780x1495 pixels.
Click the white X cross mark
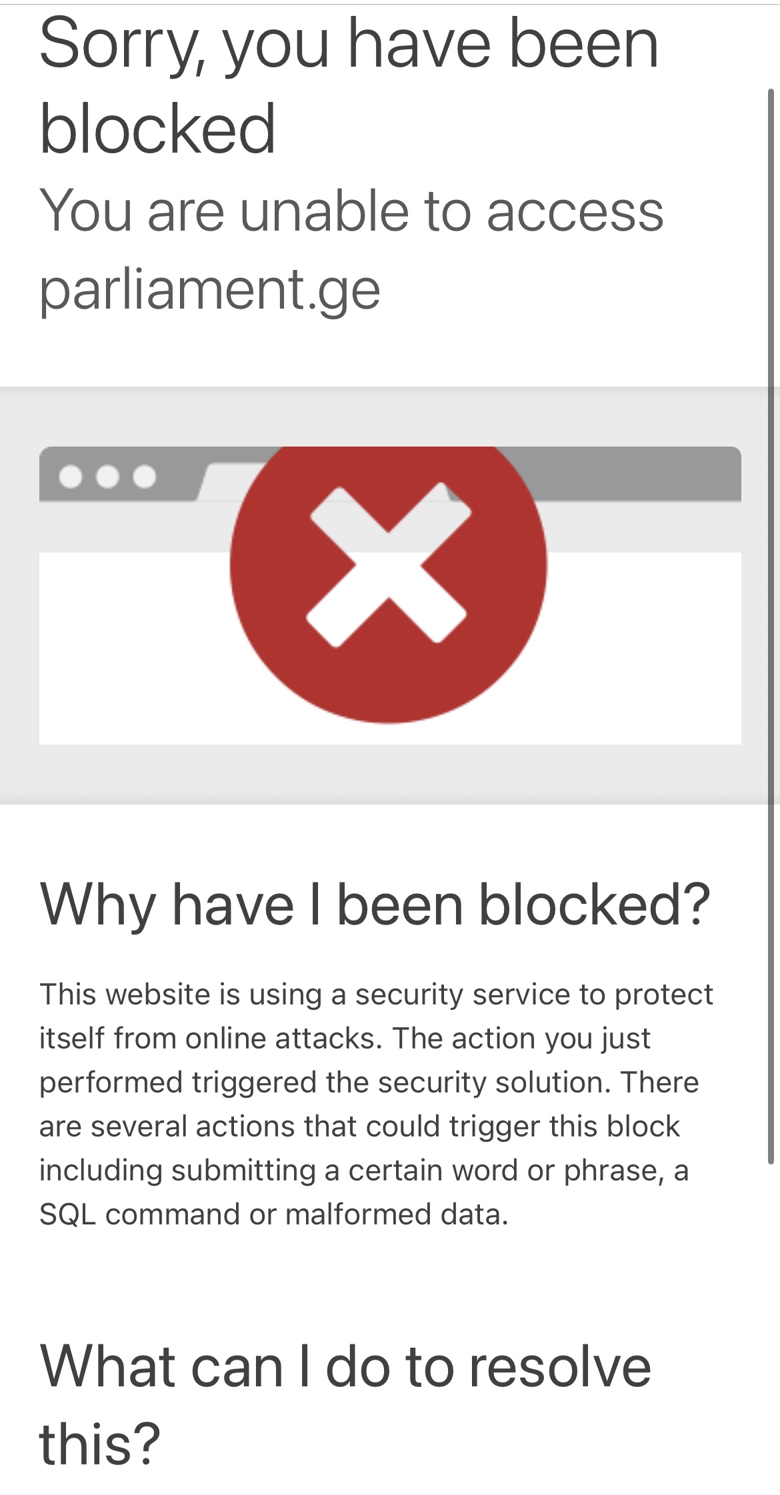click(x=389, y=565)
